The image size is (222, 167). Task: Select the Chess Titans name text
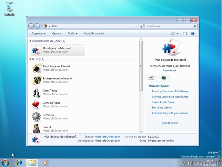click(50, 90)
